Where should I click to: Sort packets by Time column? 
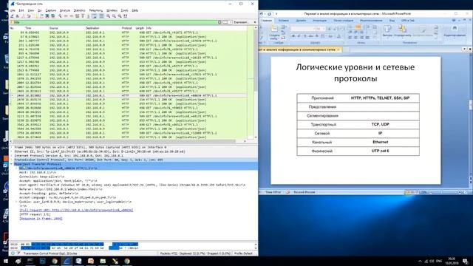coord(28,28)
